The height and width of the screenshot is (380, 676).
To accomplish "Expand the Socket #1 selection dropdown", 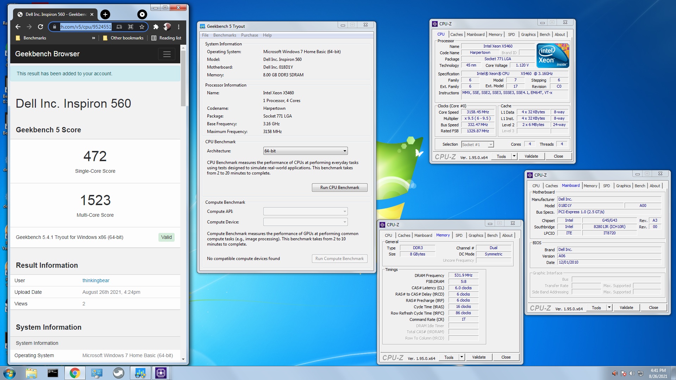I will (477, 145).
